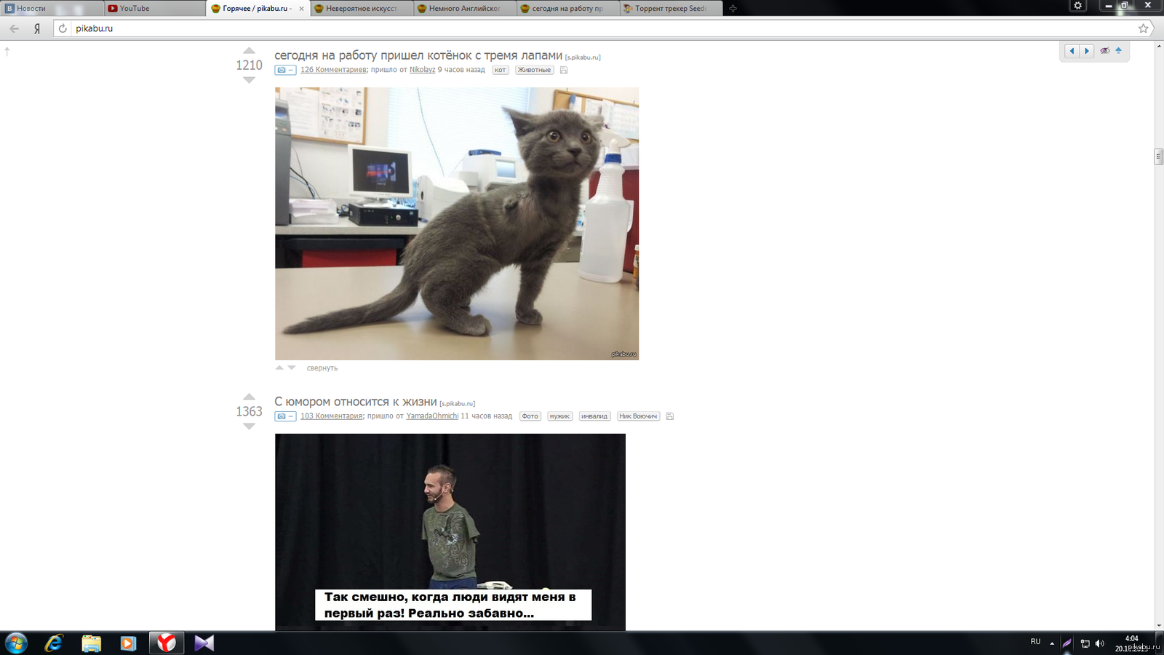Reload the page using the refresh icon
The width and height of the screenshot is (1164, 655).
(63, 28)
